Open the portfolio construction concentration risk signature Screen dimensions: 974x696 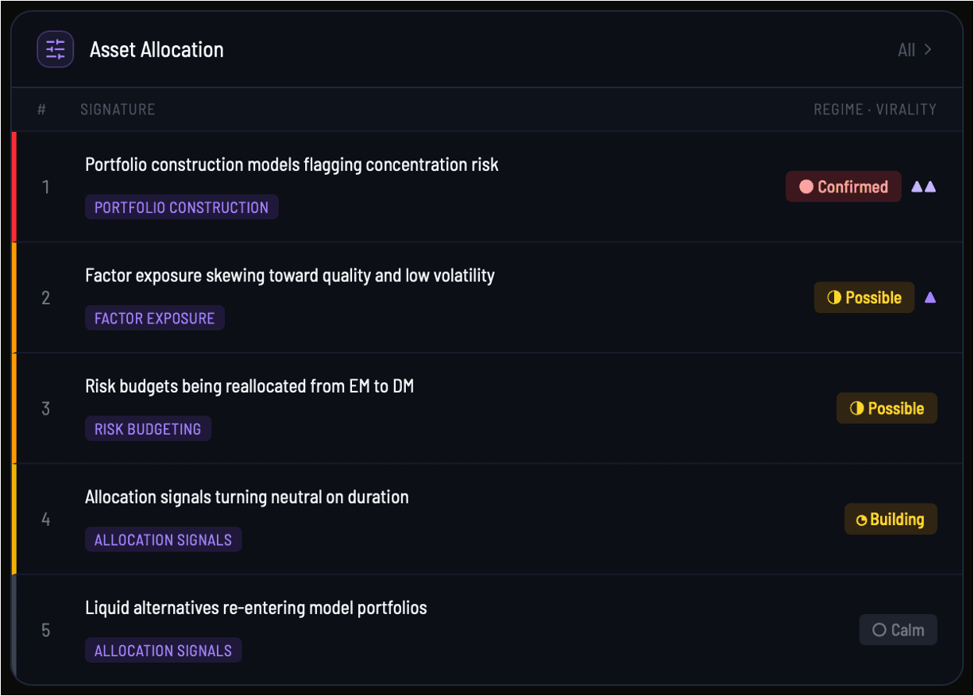(x=292, y=165)
